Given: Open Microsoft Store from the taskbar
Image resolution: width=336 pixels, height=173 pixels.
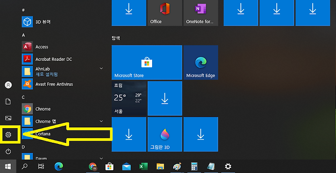Looking at the screenshot, I should pyautogui.click(x=110, y=166).
